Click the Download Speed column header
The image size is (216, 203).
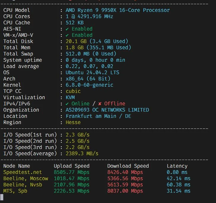(128, 166)
